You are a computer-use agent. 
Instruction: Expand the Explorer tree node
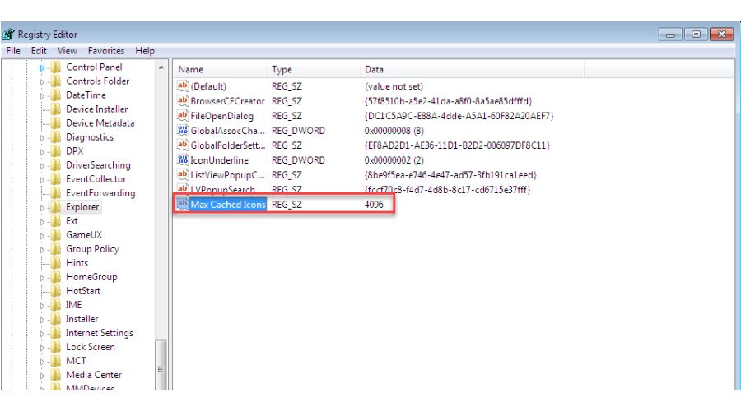pyautogui.click(x=42, y=208)
